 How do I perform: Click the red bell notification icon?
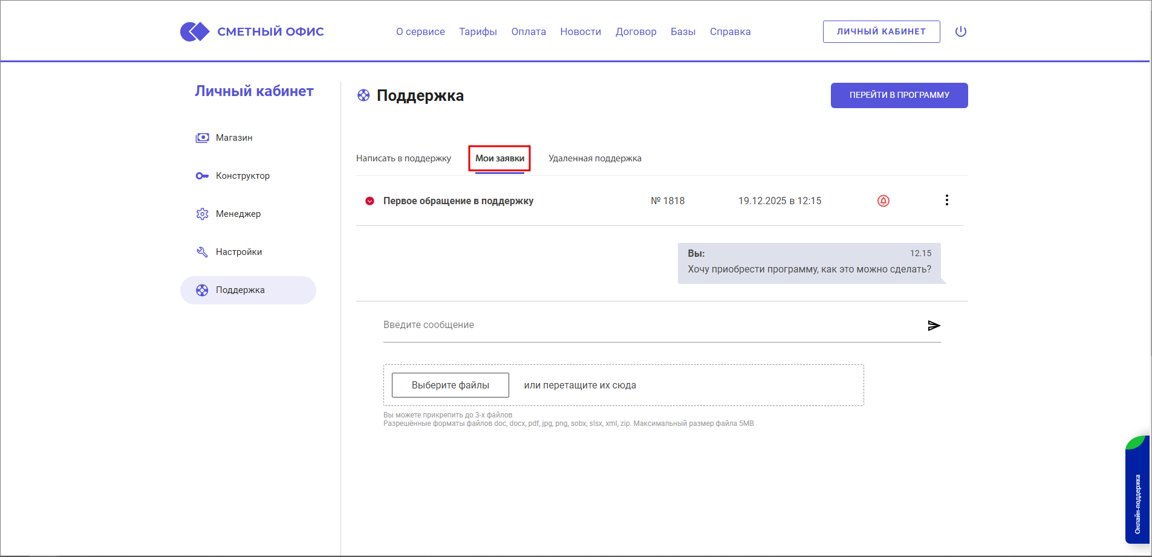pyautogui.click(x=883, y=201)
